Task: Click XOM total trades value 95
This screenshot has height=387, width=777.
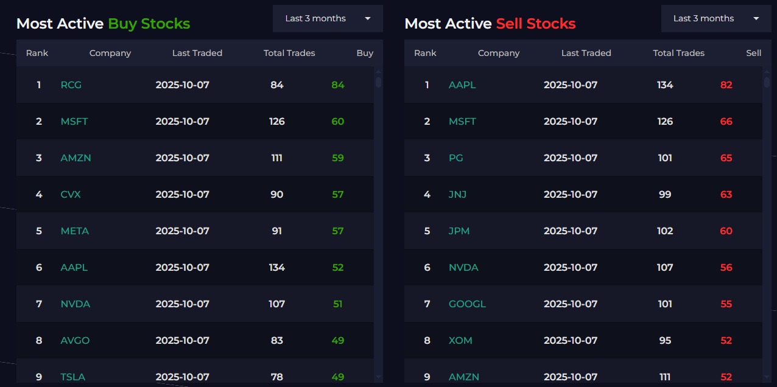Action: click(665, 340)
